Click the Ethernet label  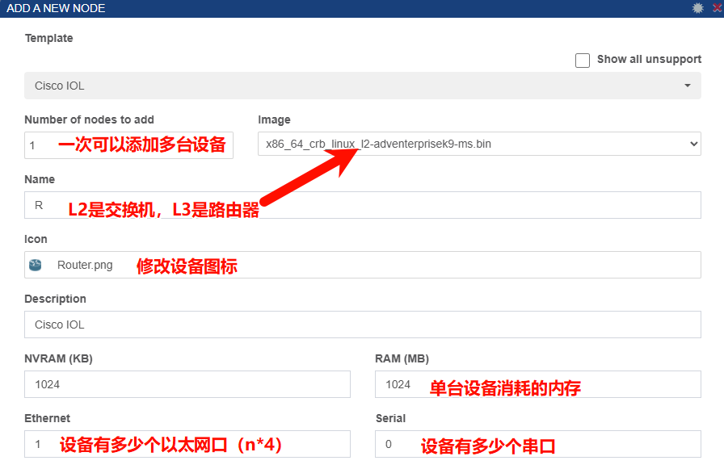pyautogui.click(x=47, y=418)
